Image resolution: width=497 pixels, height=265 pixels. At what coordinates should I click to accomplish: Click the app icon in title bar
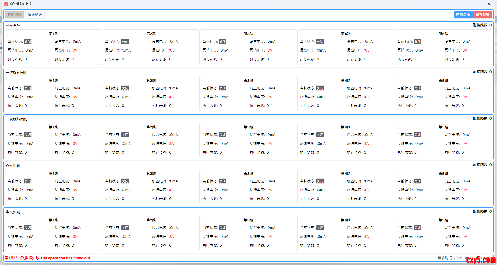[6, 4]
